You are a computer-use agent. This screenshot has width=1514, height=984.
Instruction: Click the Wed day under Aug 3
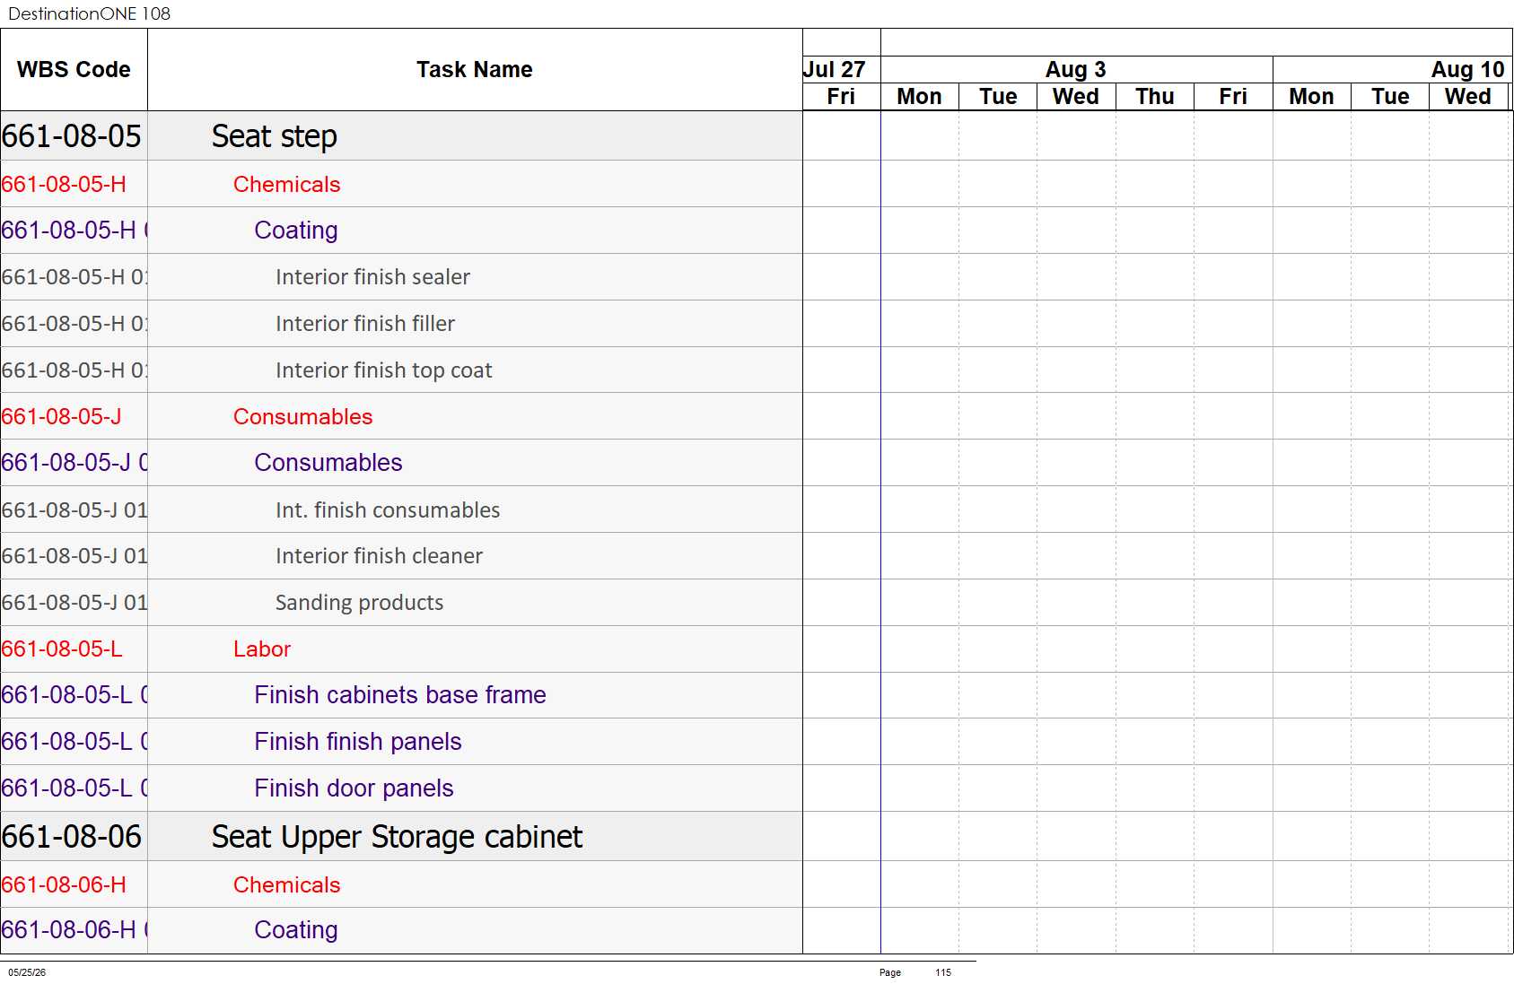[x=1076, y=97]
